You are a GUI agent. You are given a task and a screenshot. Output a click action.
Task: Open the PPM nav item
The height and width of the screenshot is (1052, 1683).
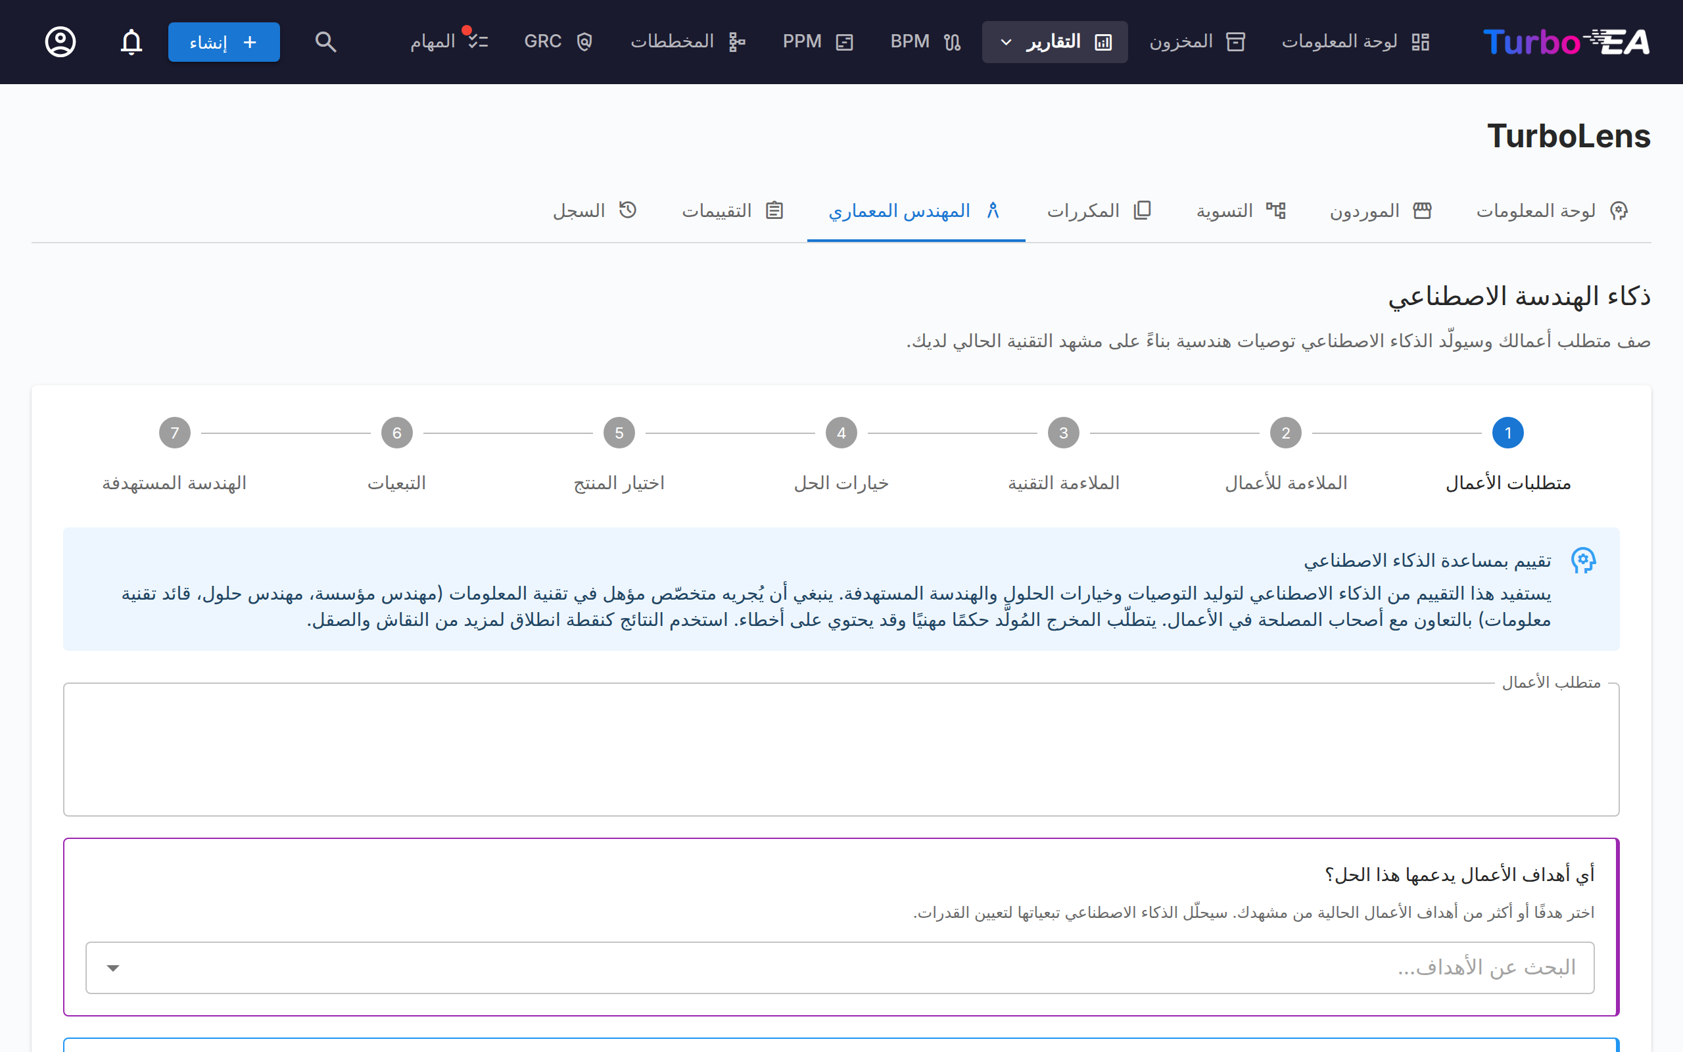coord(818,41)
